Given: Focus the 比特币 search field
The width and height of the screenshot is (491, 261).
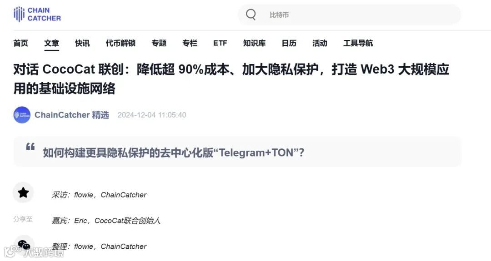Looking at the screenshot, I should [350, 15].
